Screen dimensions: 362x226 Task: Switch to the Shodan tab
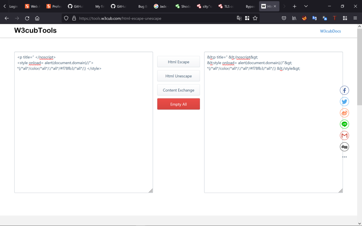(x=183, y=6)
